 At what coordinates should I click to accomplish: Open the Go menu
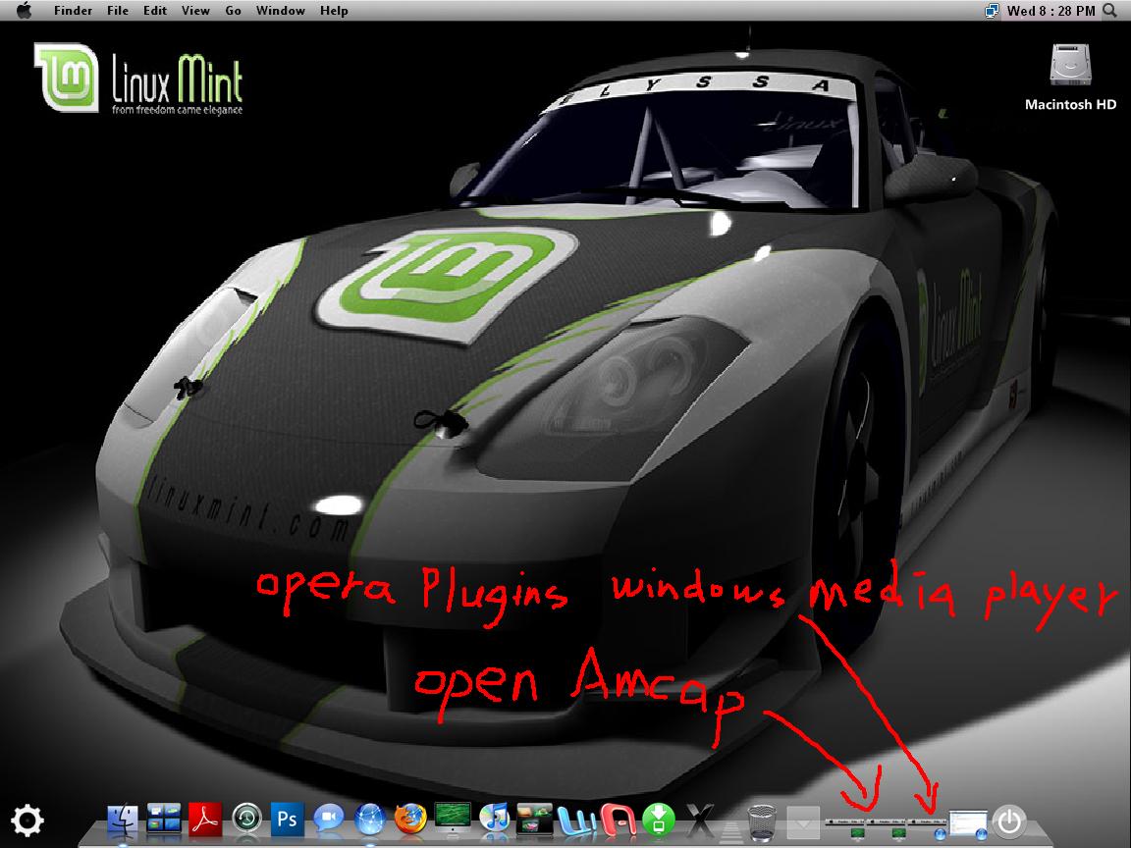pos(233,11)
